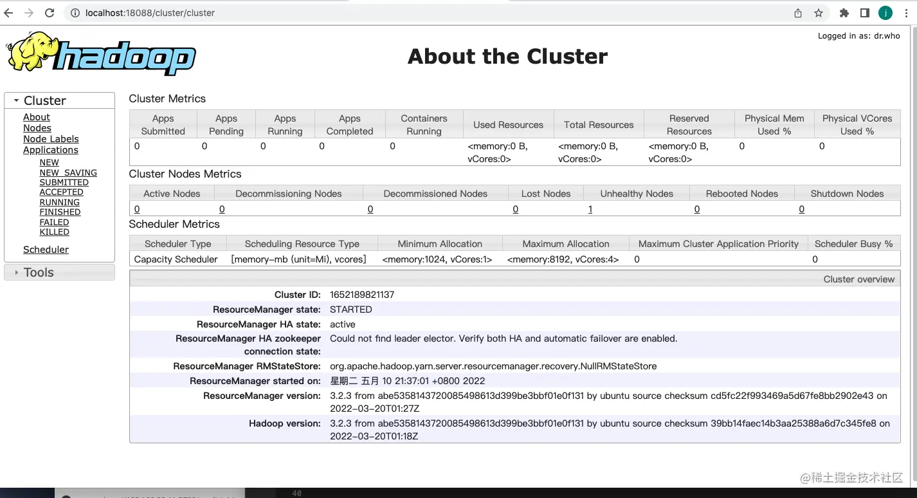The image size is (917, 498).
Task: Click the browser forward arrow
Action: 29,13
